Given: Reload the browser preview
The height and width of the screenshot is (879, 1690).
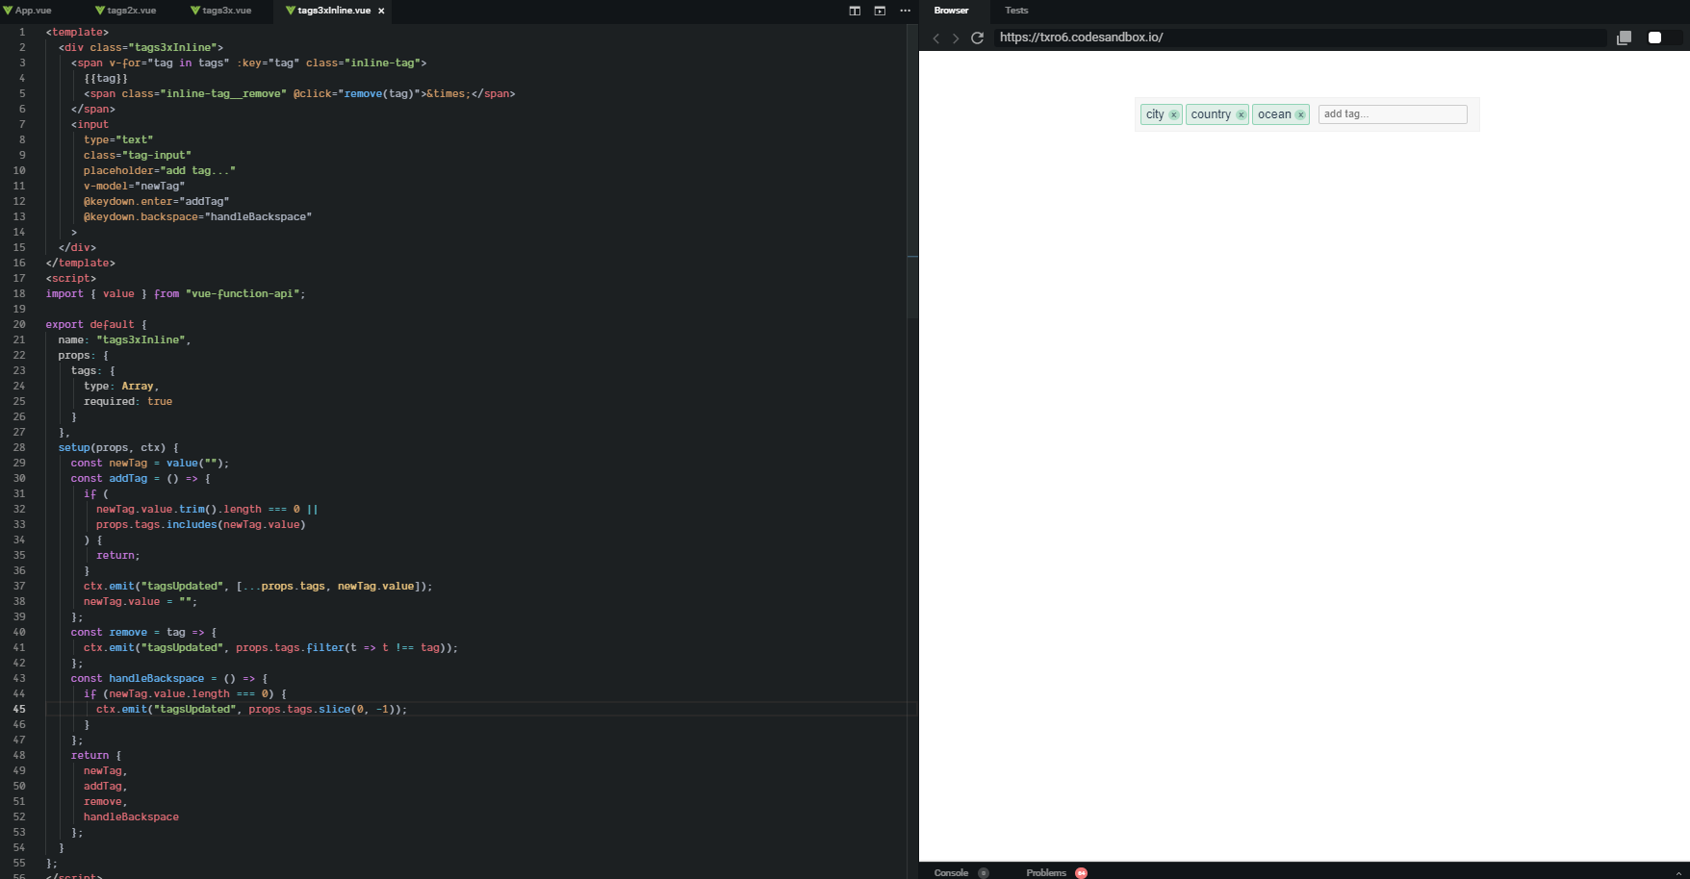Looking at the screenshot, I should (977, 38).
